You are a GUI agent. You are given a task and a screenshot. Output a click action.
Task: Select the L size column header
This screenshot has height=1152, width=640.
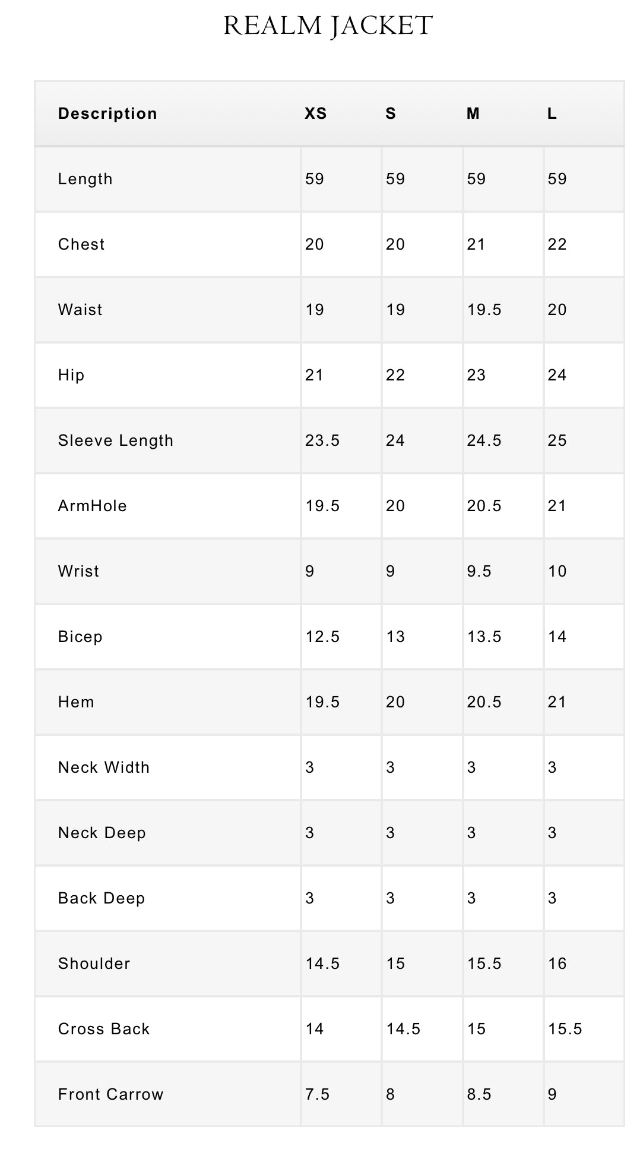pyautogui.click(x=552, y=114)
